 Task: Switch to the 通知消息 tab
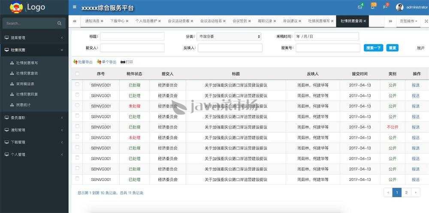(92, 21)
